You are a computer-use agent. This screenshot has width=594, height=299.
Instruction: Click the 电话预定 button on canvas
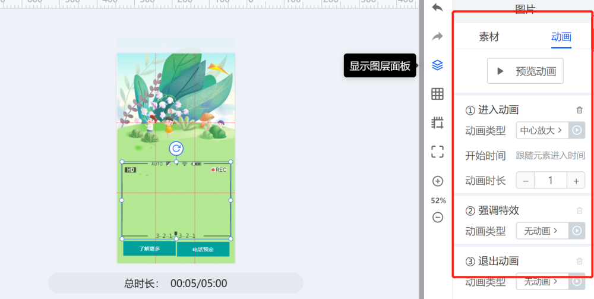tap(203, 249)
